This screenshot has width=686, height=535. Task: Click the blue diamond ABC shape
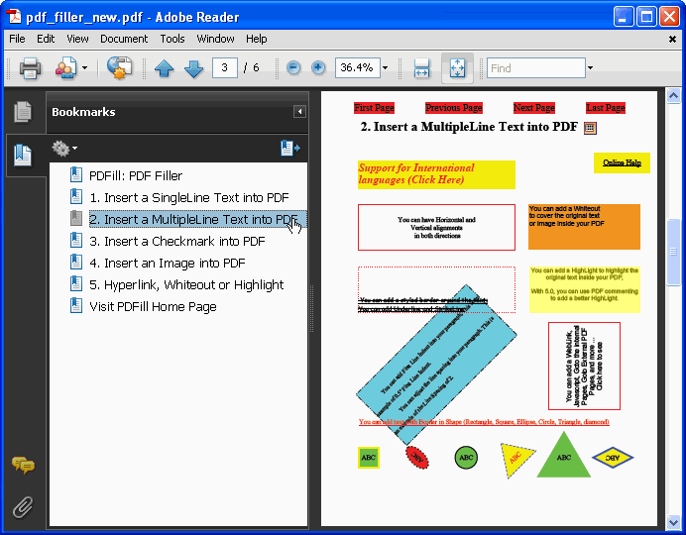click(613, 458)
